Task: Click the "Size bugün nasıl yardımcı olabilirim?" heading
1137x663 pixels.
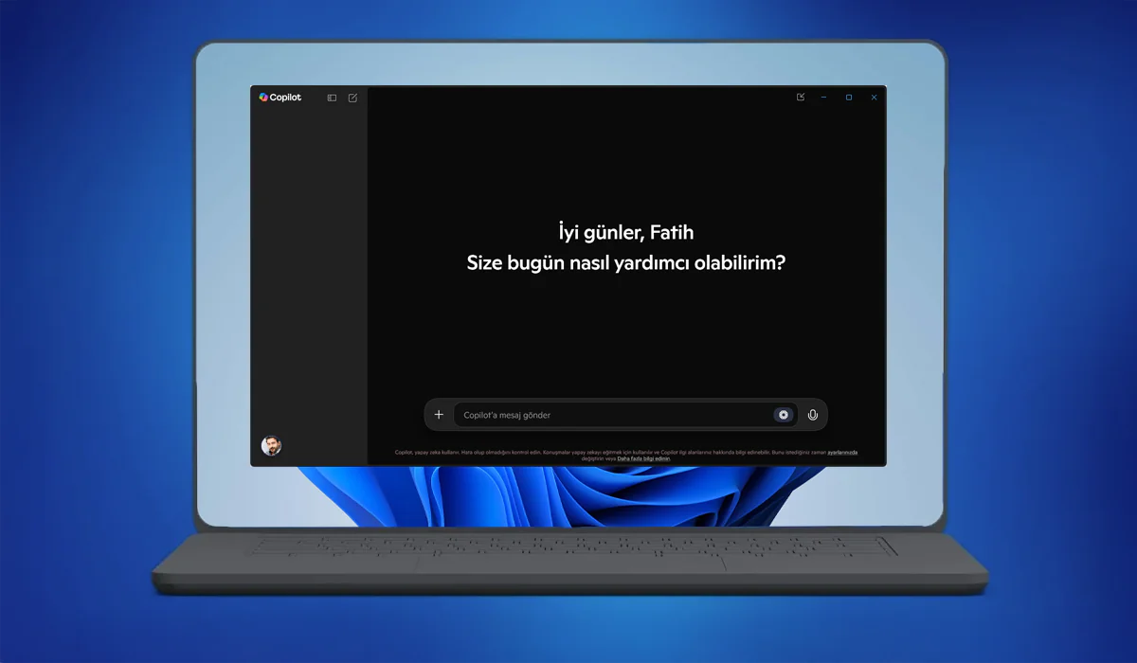Action: pos(625,262)
